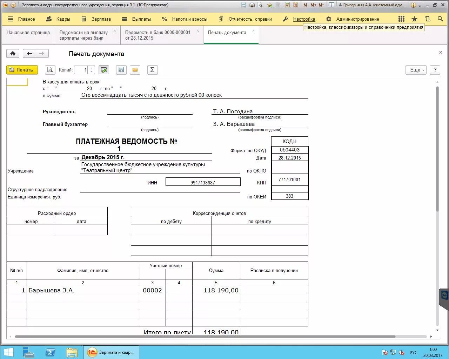Go back with the left arrow button
Viewport: 449px width, 359px height.
point(29,54)
